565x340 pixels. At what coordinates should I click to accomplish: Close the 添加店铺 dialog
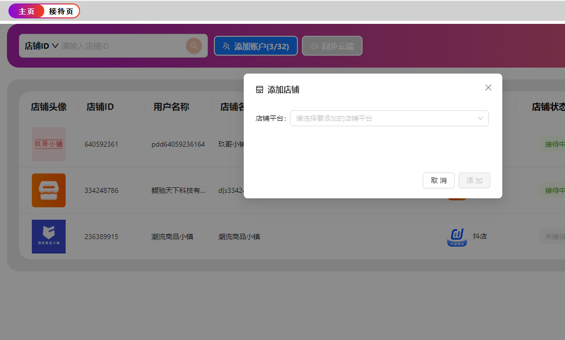[488, 87]
